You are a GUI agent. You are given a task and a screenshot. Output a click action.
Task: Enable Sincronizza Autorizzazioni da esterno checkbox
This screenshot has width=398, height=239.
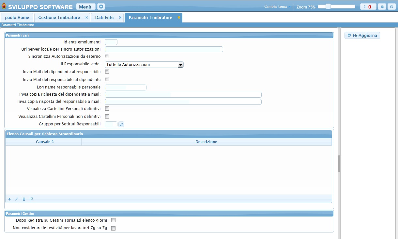[x=107, y=56]
